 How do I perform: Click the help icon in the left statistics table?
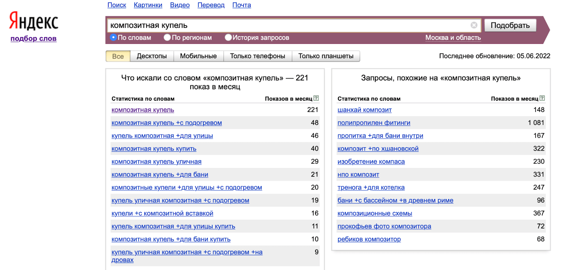(x=316, y=98)
